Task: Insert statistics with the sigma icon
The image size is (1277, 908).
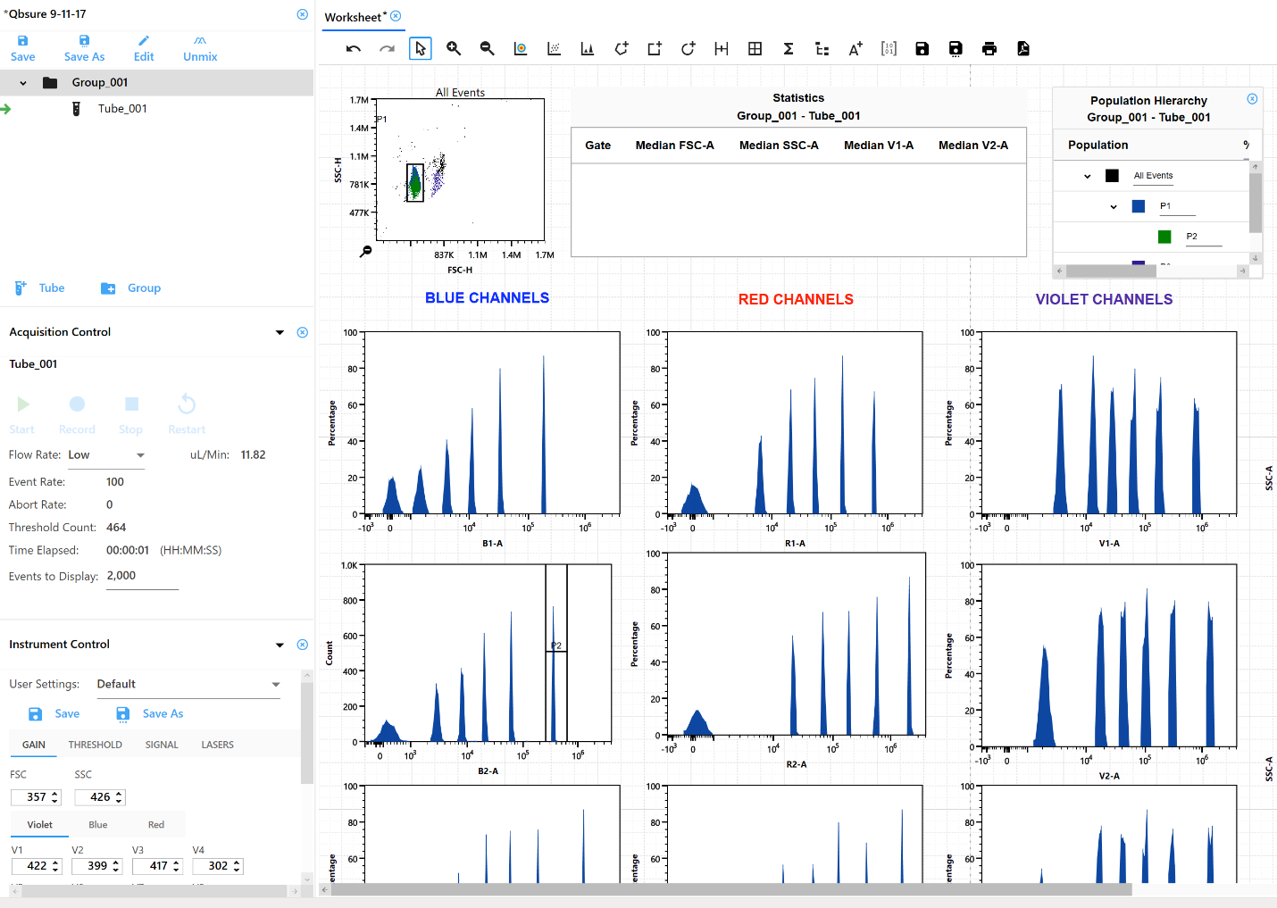Action: point(789,49)
